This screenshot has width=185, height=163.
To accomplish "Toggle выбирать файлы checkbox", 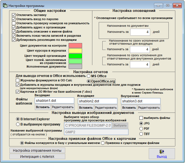I will tap(141, 118).
